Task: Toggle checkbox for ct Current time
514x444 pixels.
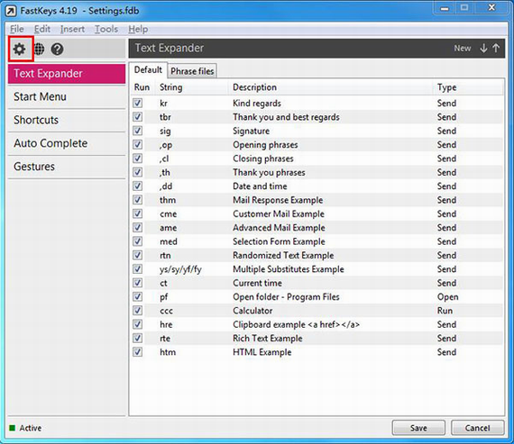Action: tap(137, 283)
